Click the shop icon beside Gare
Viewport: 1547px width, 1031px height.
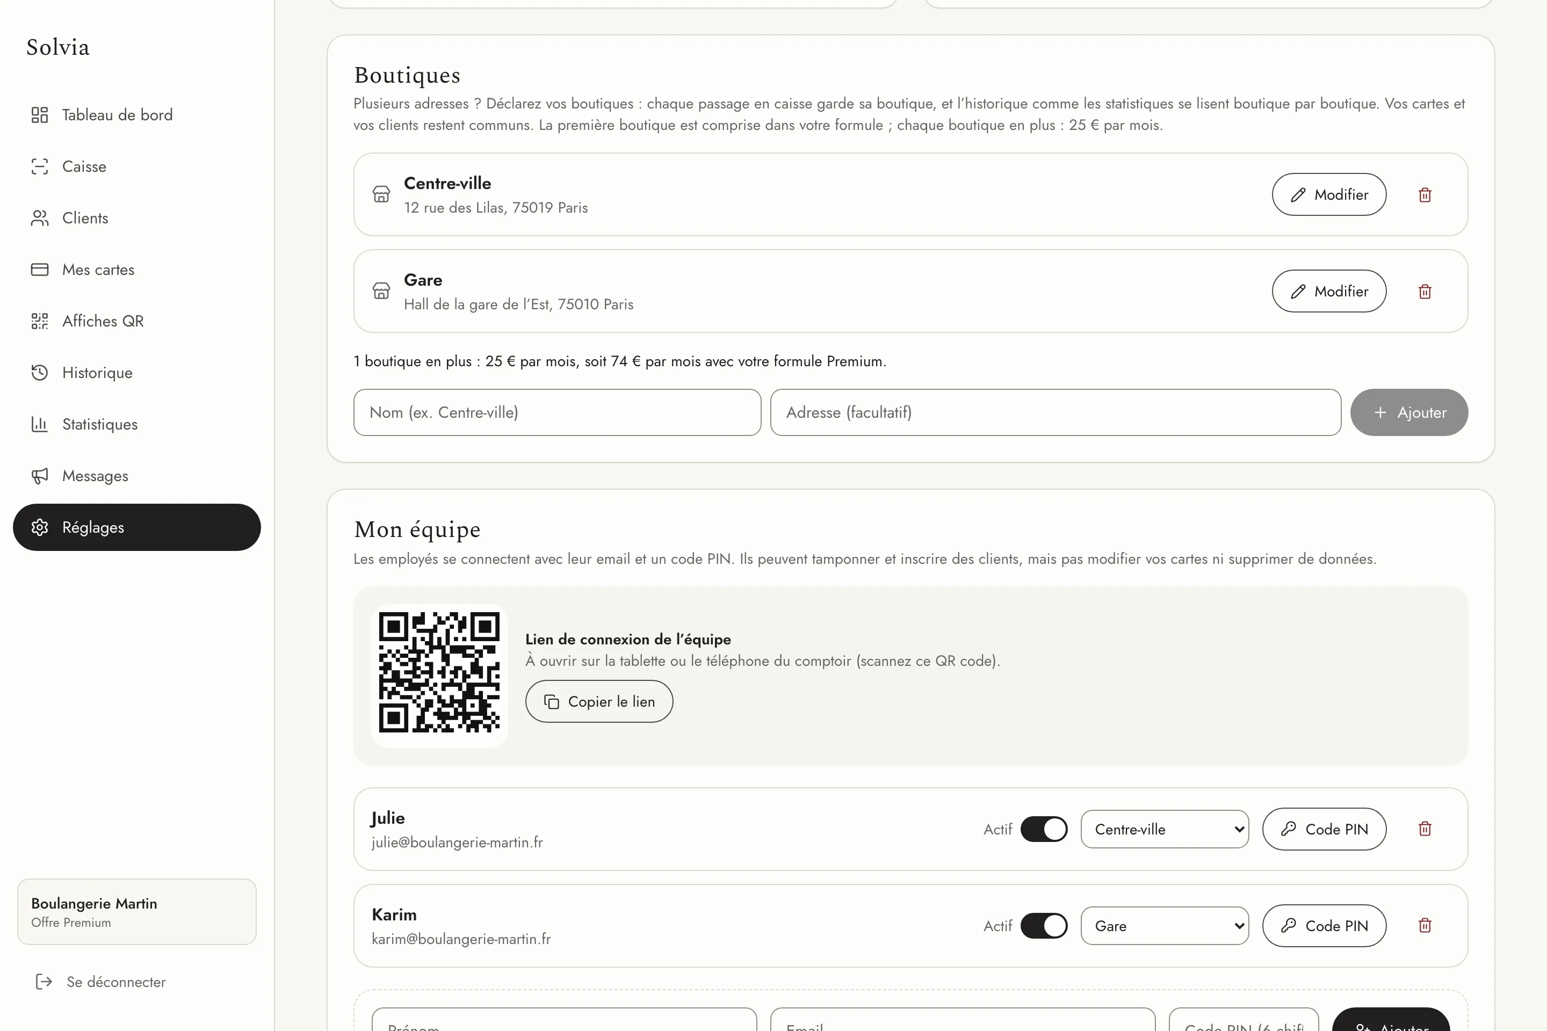pyautogui.click(x=381, y=291)
